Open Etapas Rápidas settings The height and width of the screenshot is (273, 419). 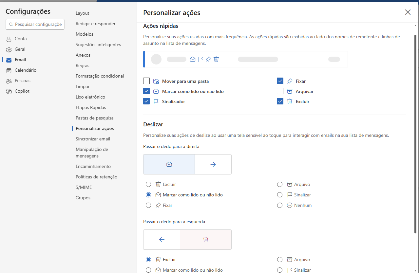[91, 107]
